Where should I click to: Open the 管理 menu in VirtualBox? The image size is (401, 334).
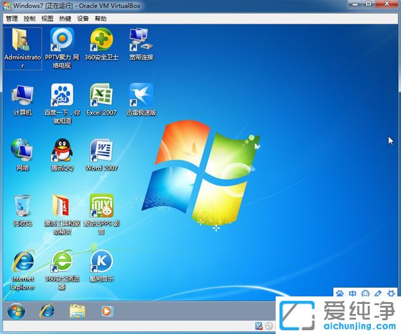(x=12, y=19)
